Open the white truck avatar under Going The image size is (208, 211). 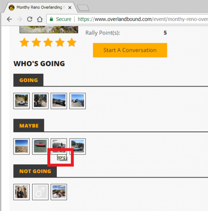click(21, 101)
